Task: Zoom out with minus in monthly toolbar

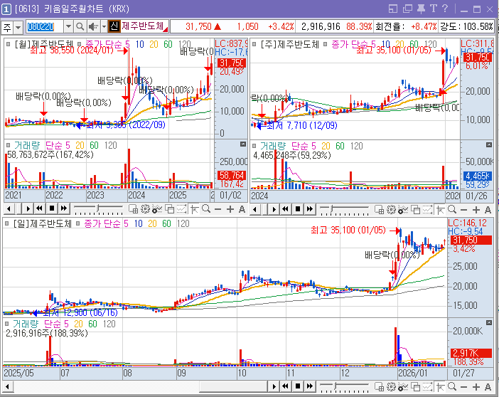Action: (x=218, y=209)
